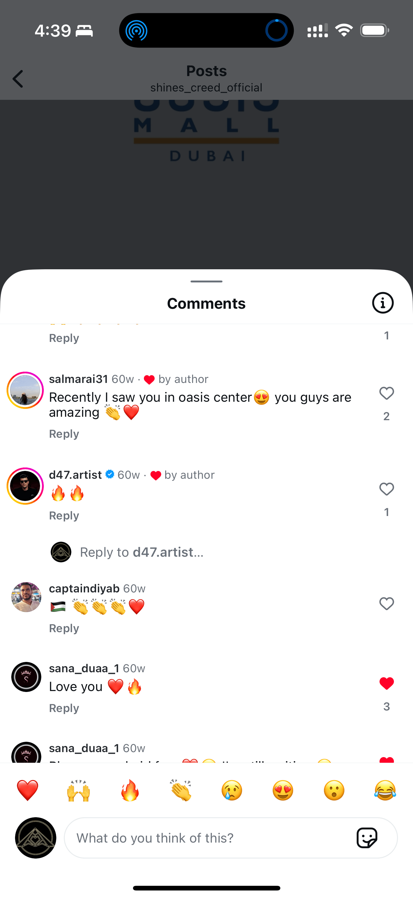The height and width of the screenshot is (898, 413).
Task: Like captaindiyab's comment
Action: [x=386, y=603]
